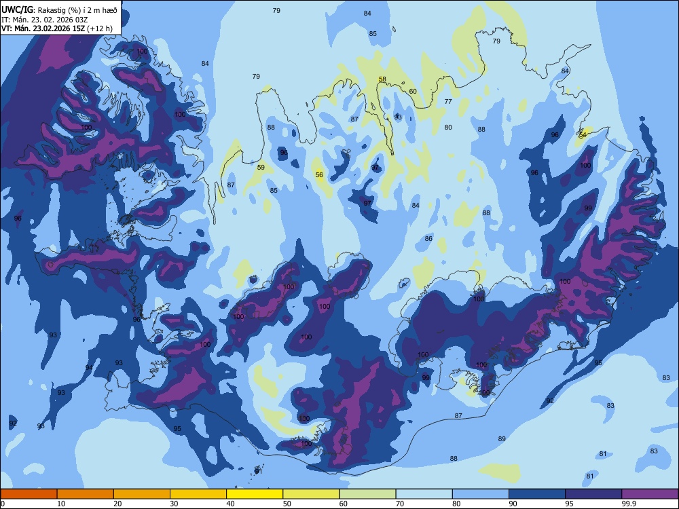This screenshot has width=679, height=509.
Task: Click the humidity value '59' on the map
Action: [x=261, y=167]
